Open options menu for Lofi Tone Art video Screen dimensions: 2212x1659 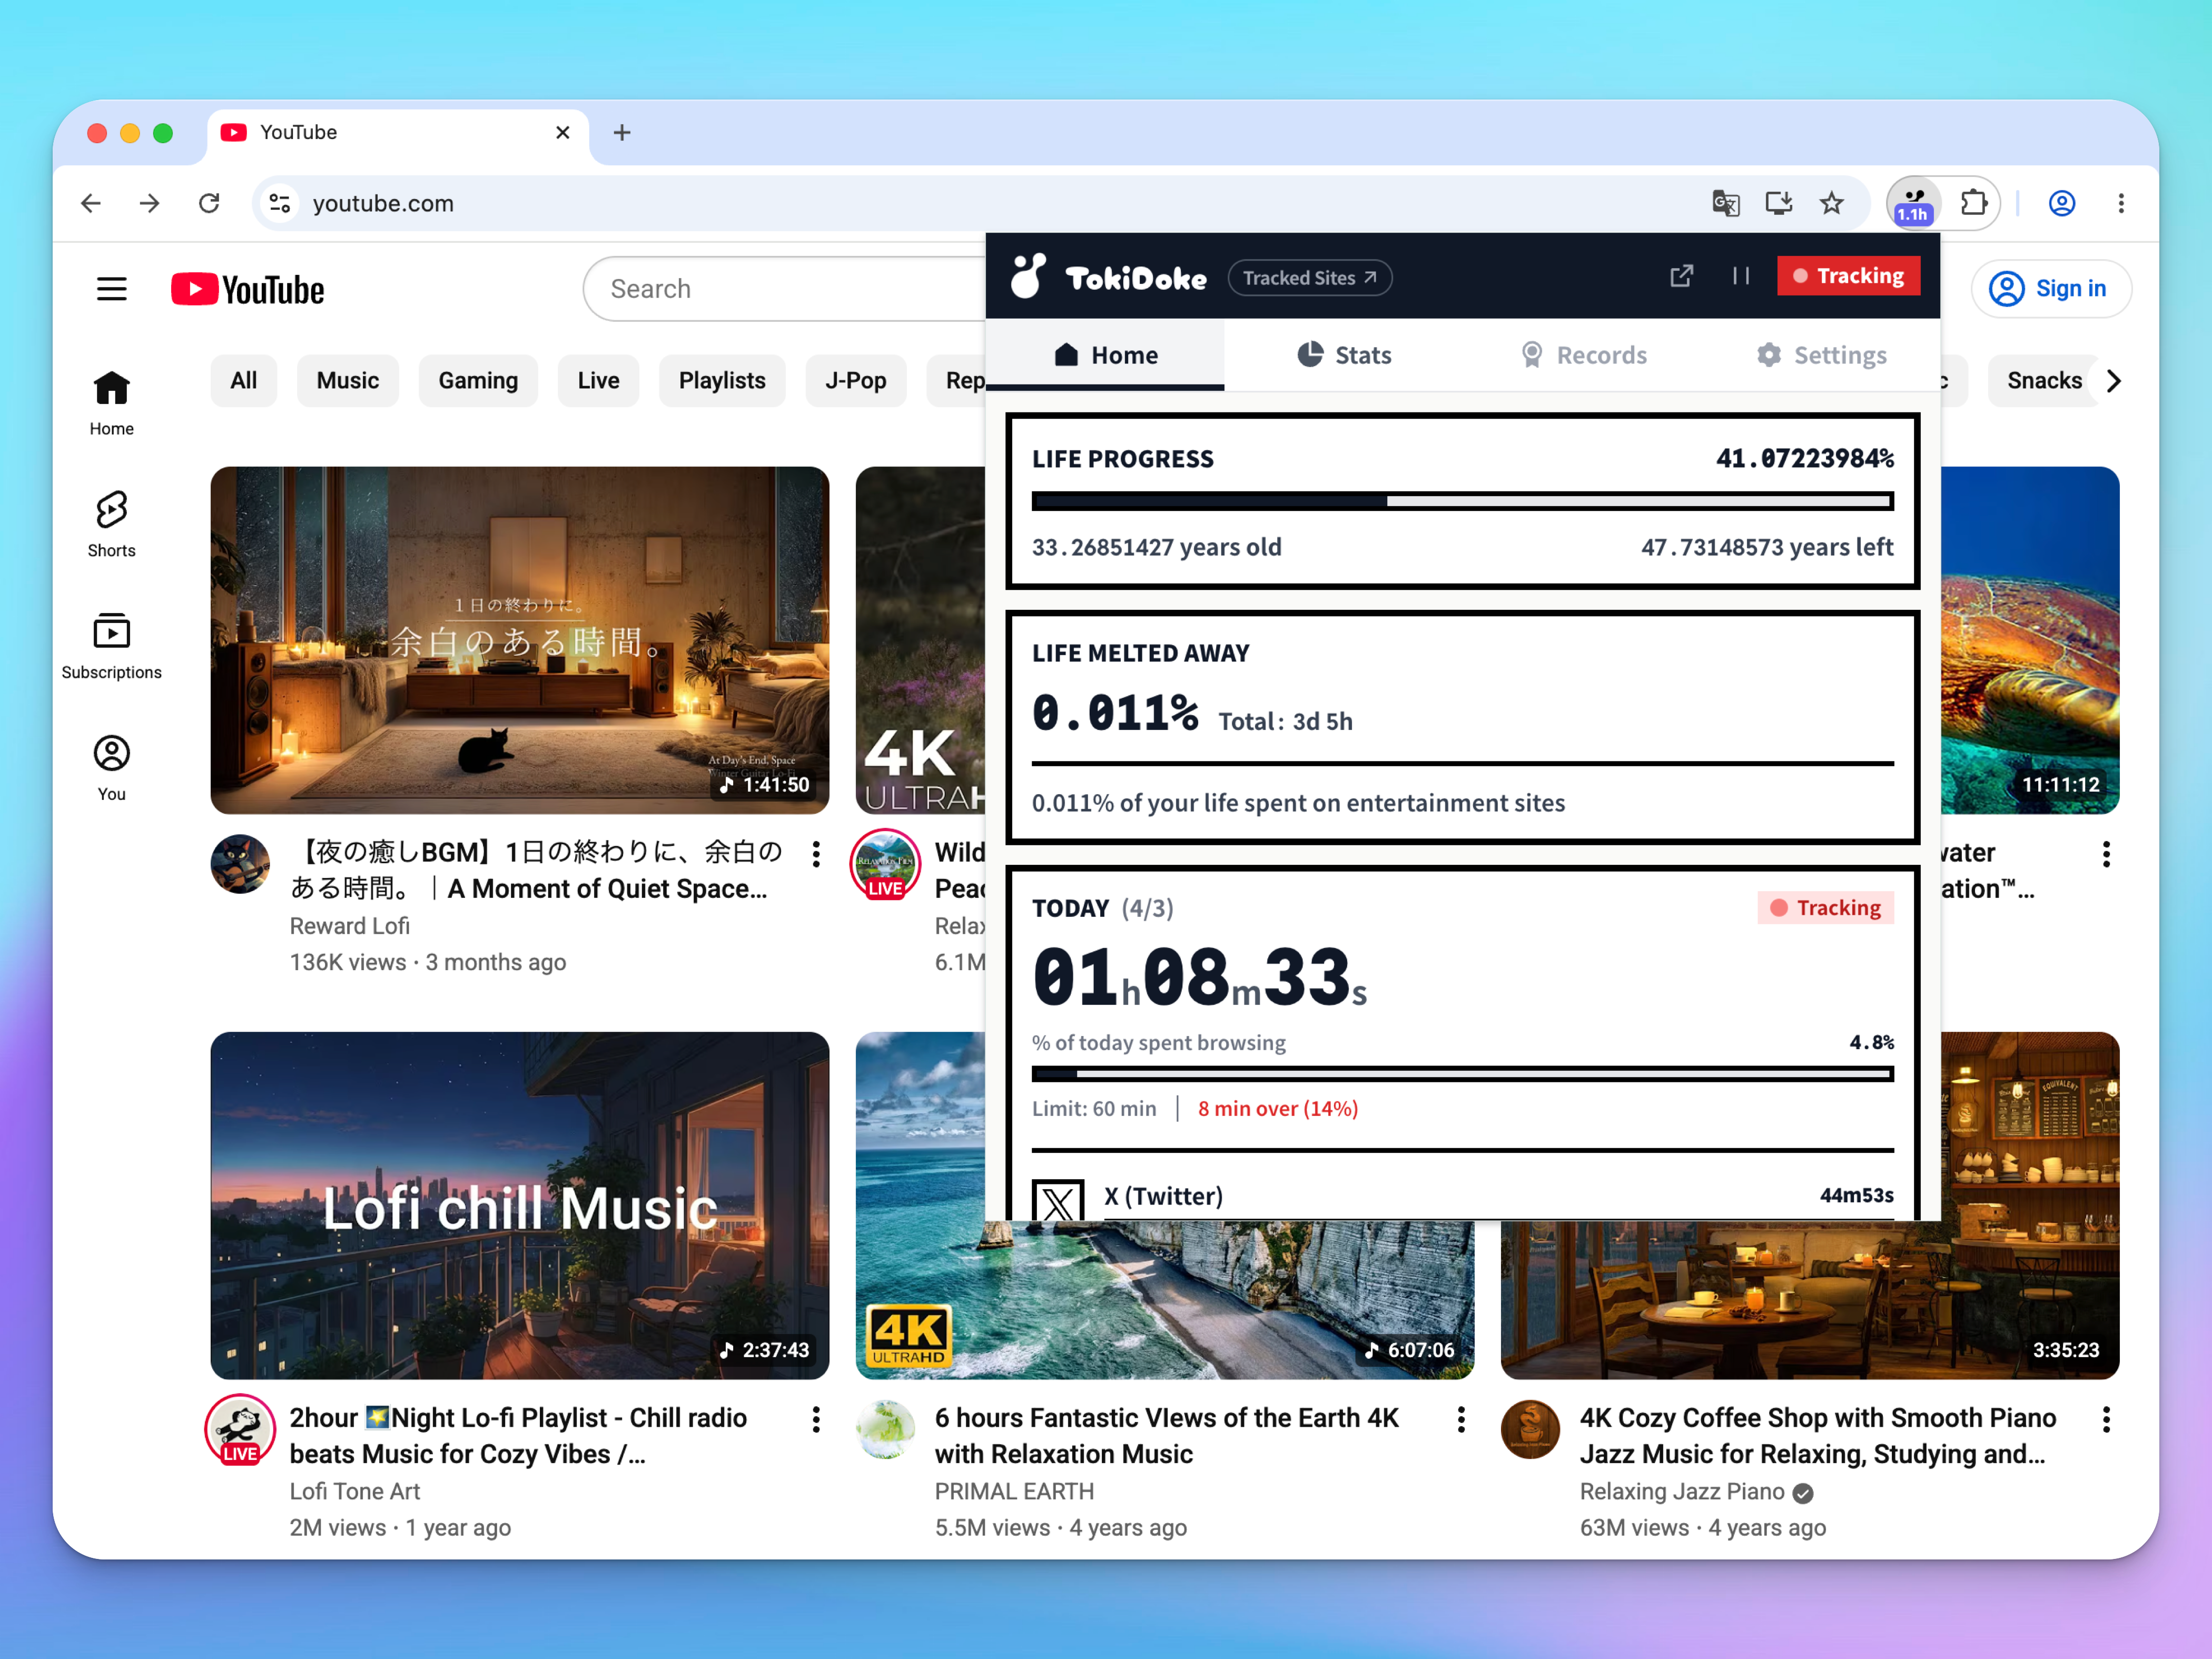click(816, 1419)
